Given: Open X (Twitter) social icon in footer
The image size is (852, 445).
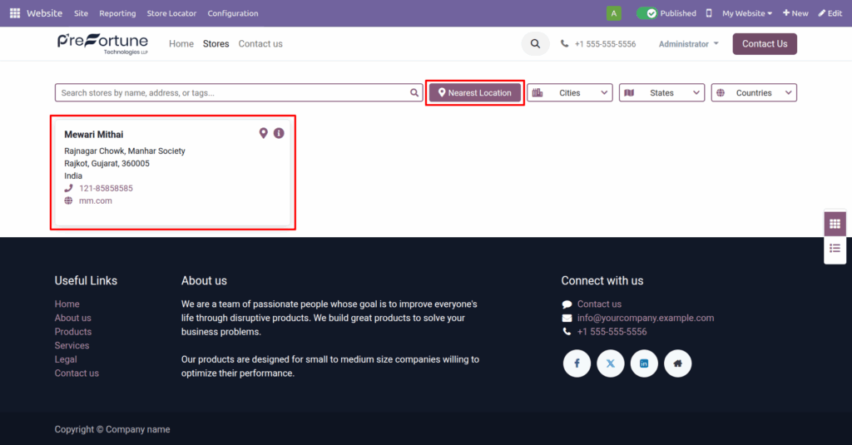Looking at the screenshot, I should [610, 363].
